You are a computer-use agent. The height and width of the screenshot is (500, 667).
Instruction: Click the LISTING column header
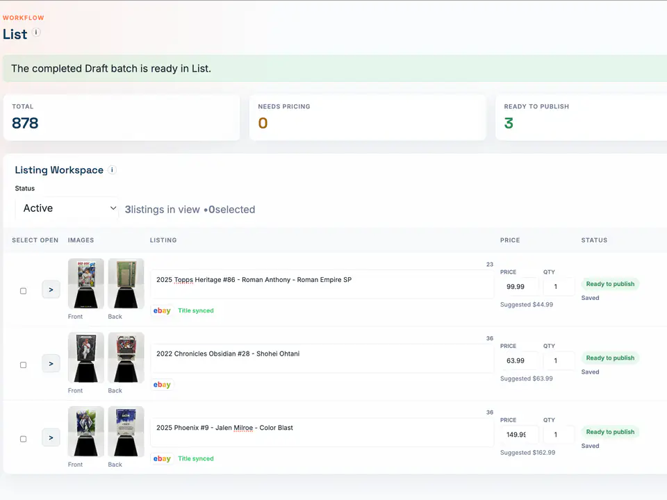click(x=163, y=240)
